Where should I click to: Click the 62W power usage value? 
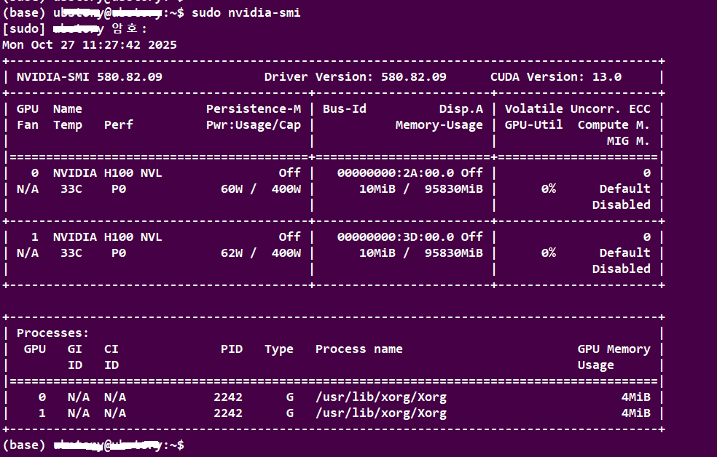[231, 253]
